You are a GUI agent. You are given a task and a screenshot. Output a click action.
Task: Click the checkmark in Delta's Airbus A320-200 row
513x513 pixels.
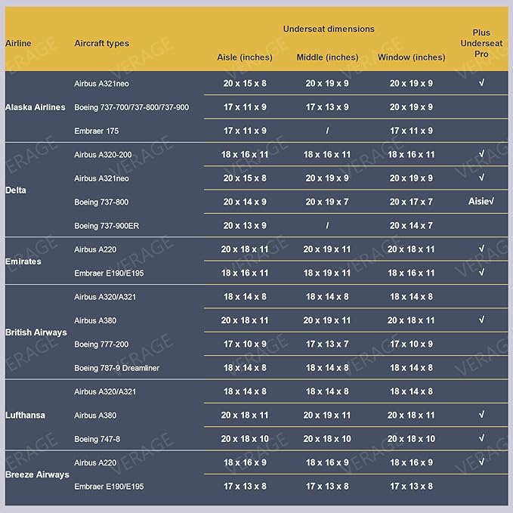[x=481, y=154]
